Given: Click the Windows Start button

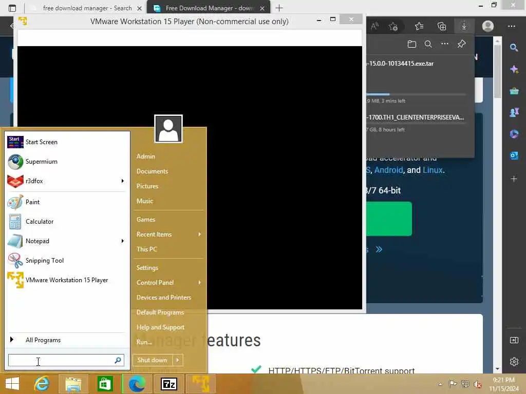Looking at the screenshot, I should click(12, 384).
